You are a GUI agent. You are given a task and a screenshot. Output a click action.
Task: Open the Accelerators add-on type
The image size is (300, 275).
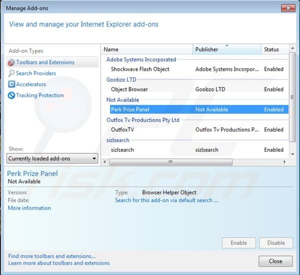click(31, 84)
